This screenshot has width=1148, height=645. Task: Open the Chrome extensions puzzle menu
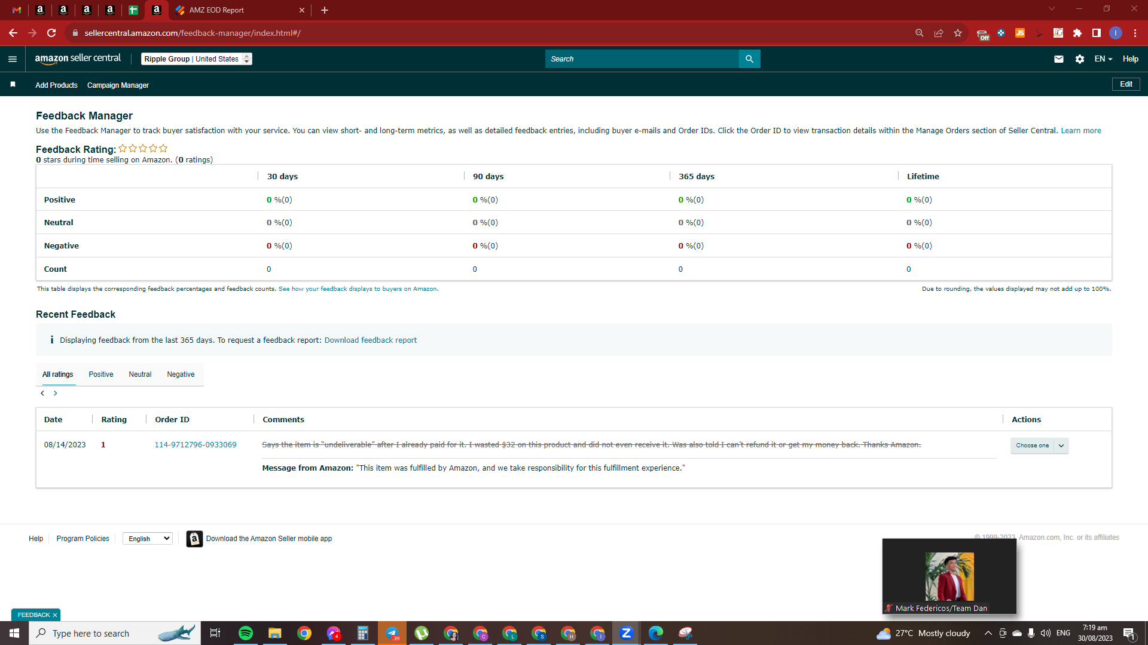click(1077, 33)
